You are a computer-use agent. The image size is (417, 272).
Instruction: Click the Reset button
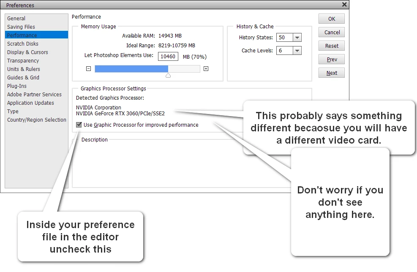[x=331, y=46]
